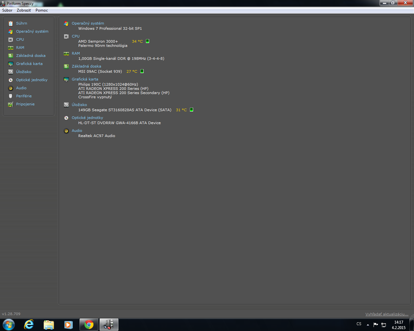Open File Explorer from the taskbar

49,325
